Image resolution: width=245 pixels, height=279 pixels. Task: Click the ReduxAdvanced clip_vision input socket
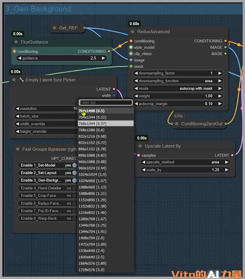tap(131, 54)
